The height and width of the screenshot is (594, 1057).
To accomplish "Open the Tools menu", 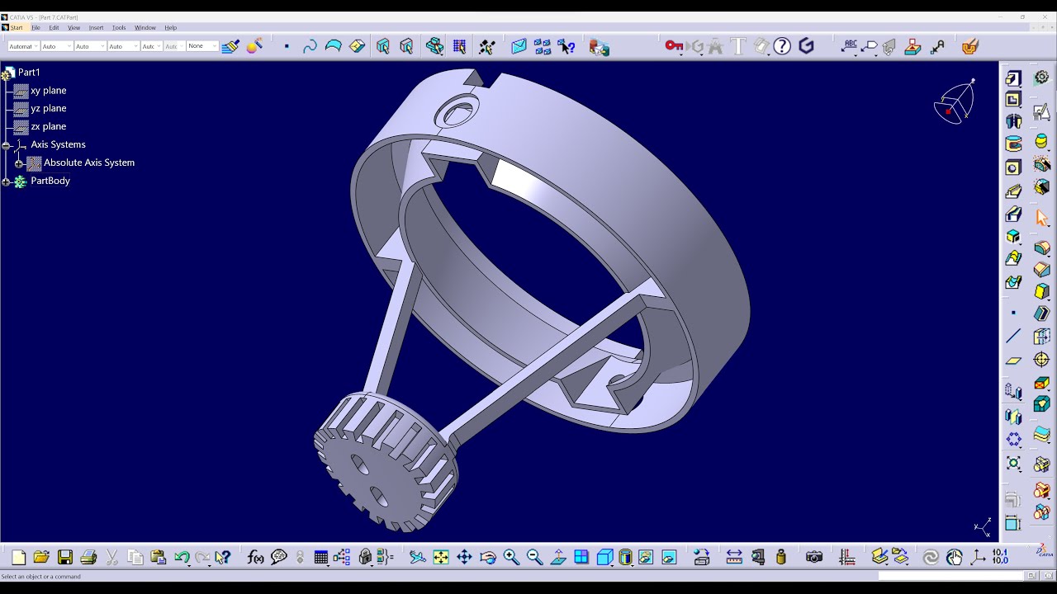I will click(119, 28).
